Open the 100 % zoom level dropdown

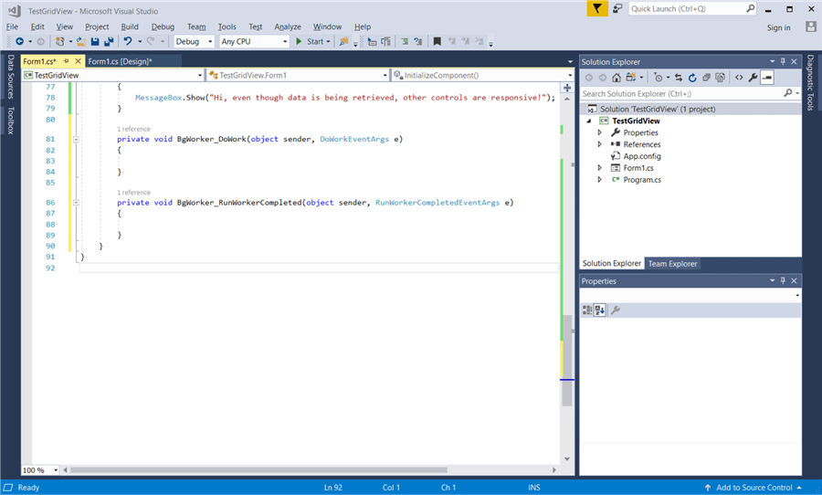[x=40, y=469]
